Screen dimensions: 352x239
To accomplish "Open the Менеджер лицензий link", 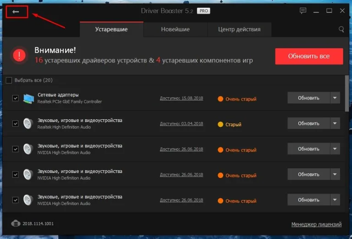I will click(316, 224).
